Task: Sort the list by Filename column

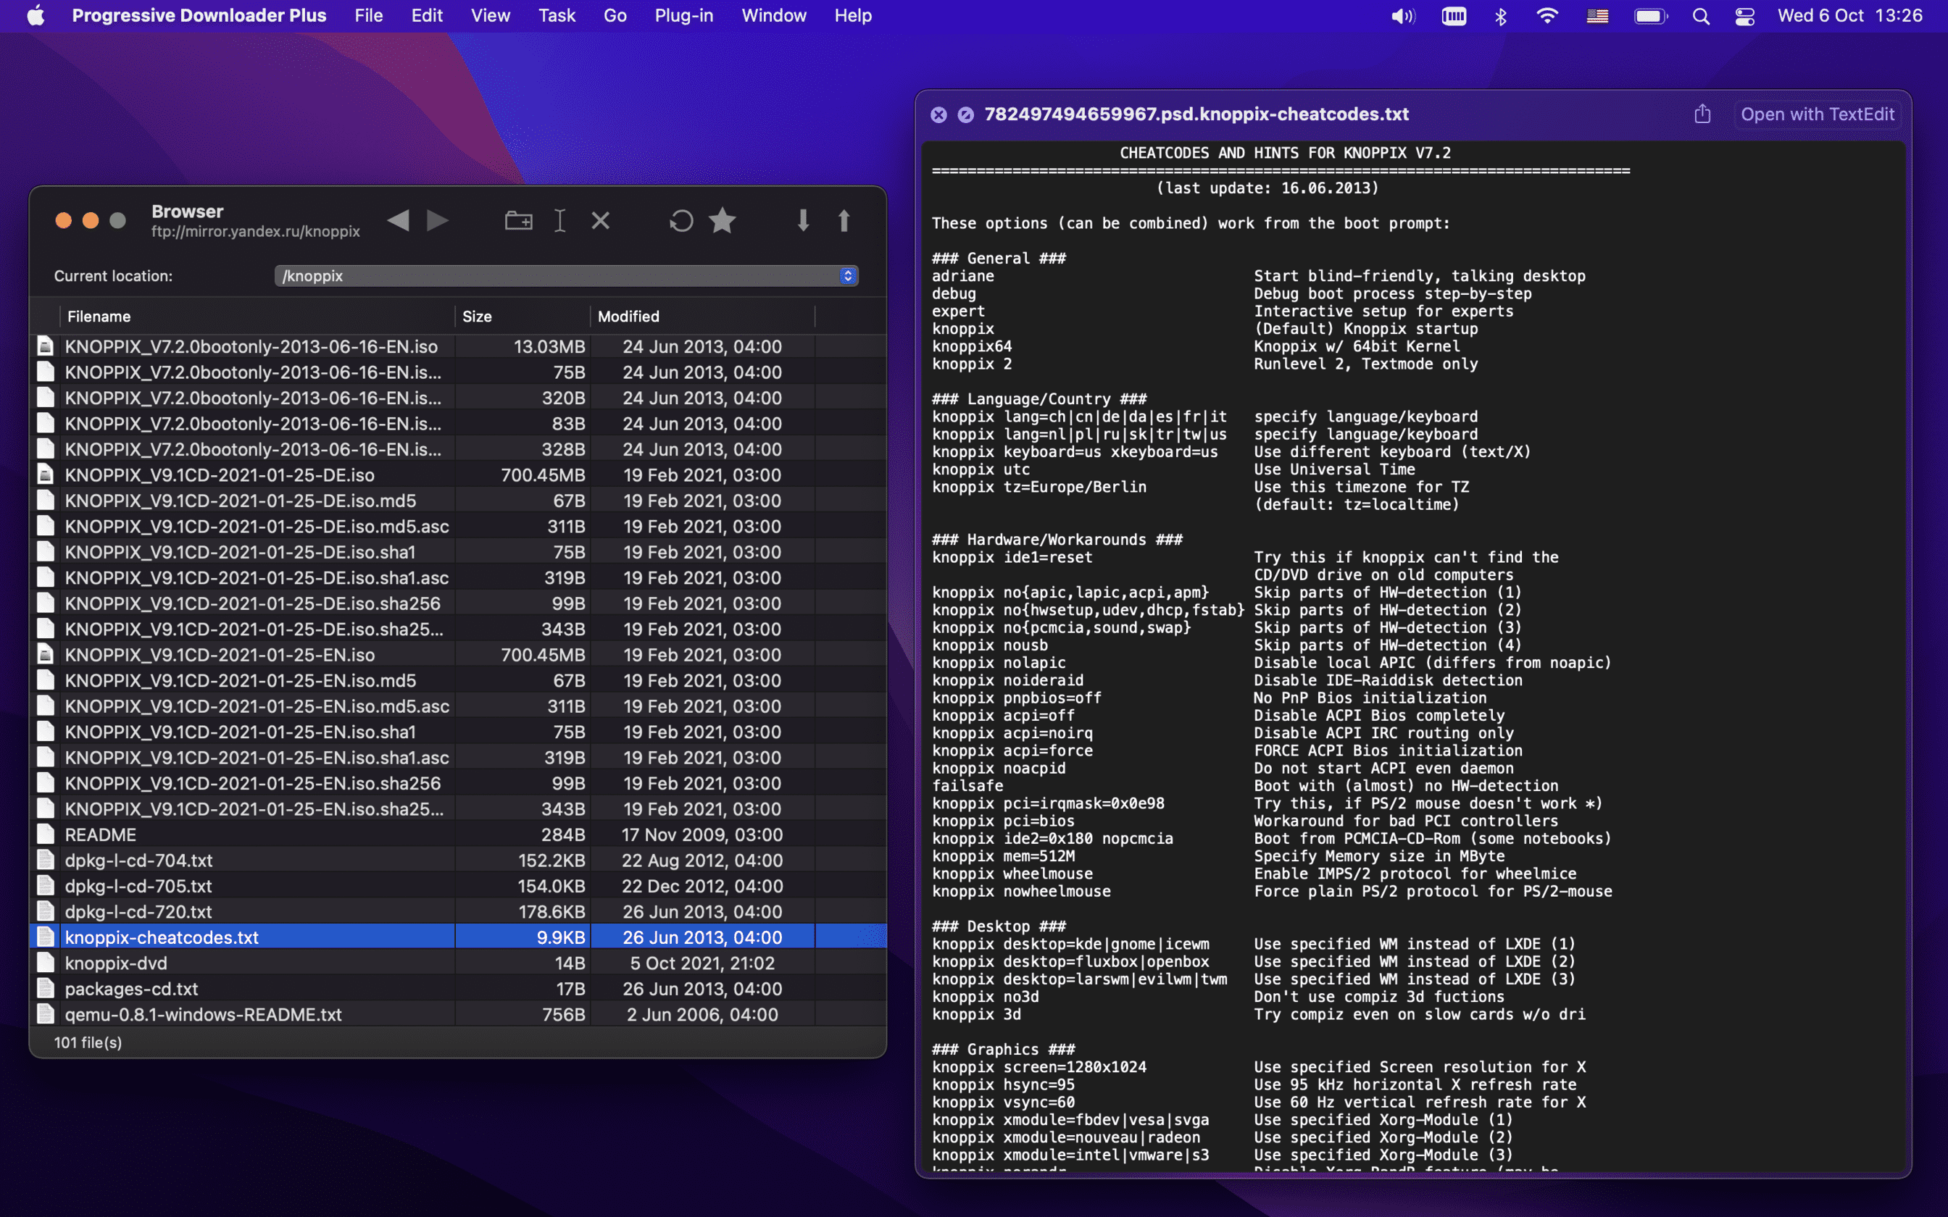Action: coord(257,317)
